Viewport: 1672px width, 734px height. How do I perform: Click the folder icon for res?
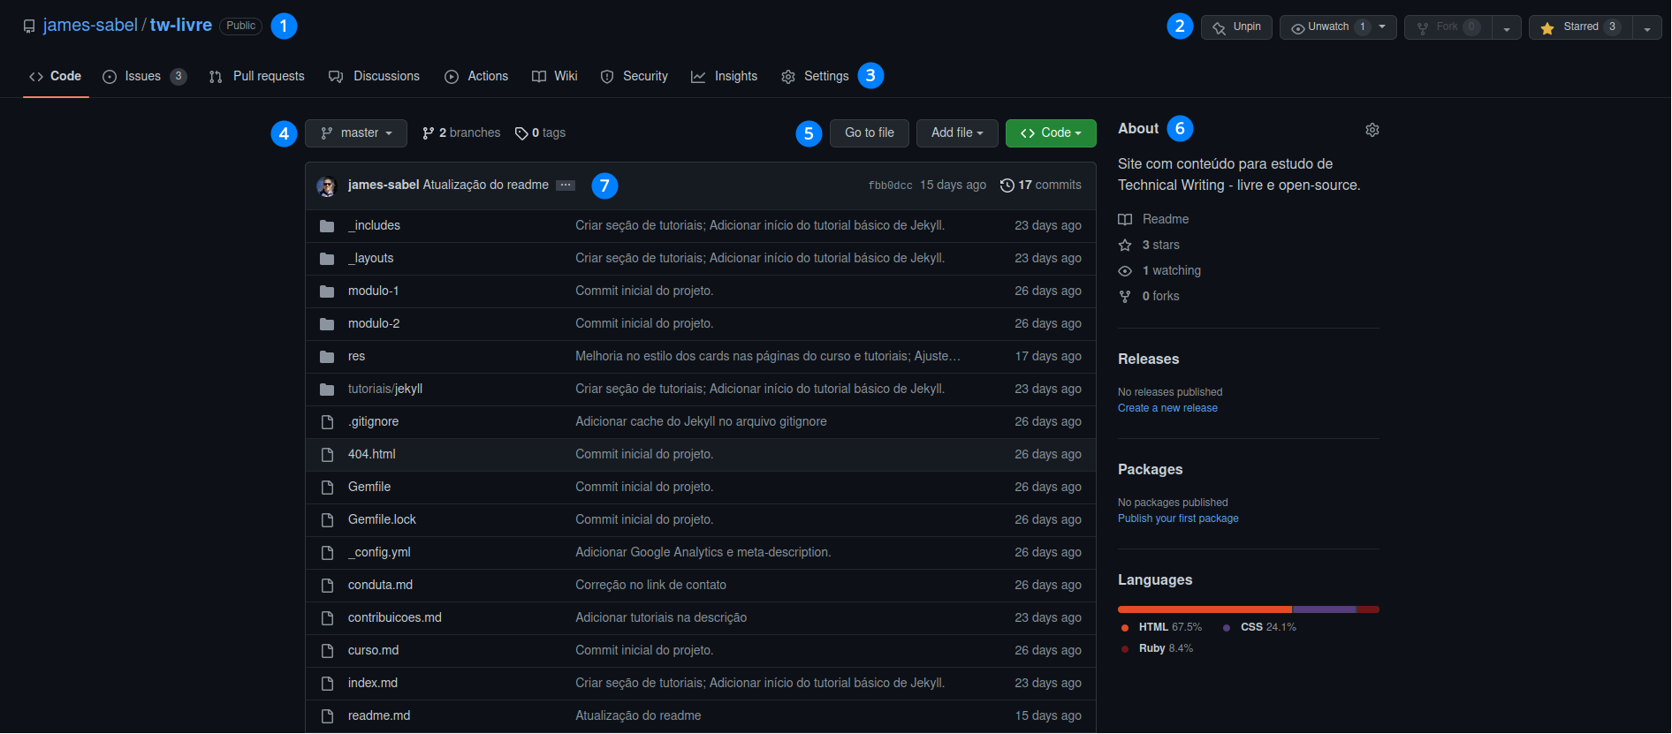coord(327,357)
